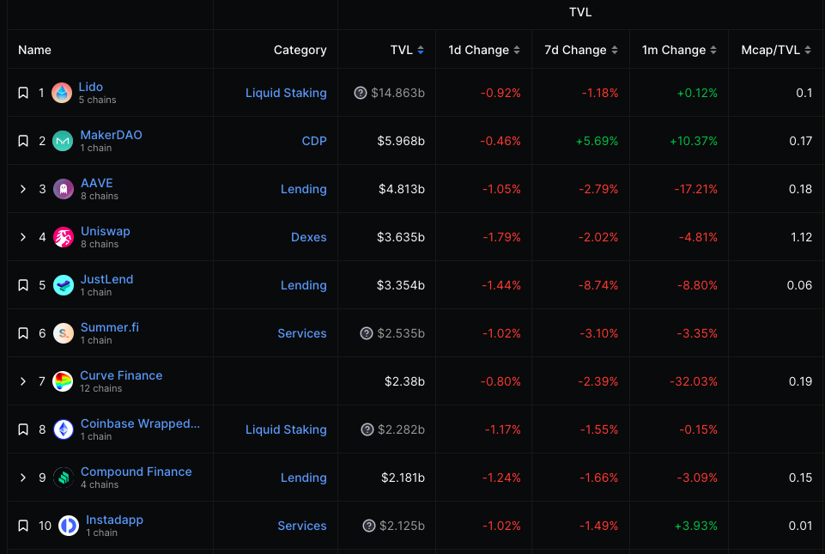Viewport: 825px width, 554px height.
Task: Click Uniswap Mcap/TVL value 1.12
Action: (x=801, y=237)
